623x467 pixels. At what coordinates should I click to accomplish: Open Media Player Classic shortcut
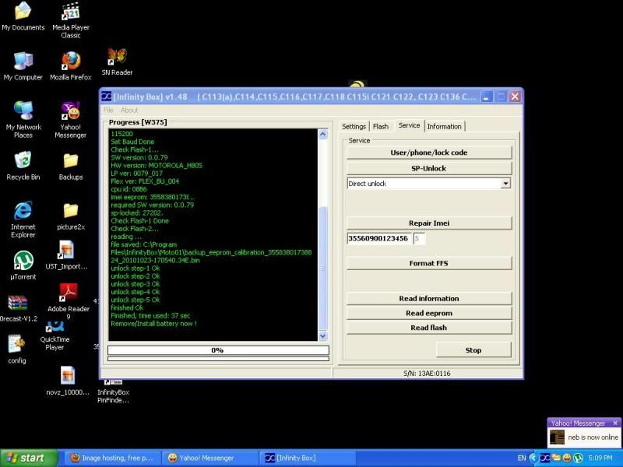click(x=71, y=20)
